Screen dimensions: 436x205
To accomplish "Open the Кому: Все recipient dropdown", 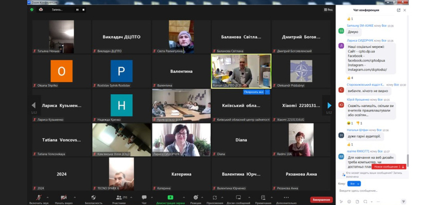I will click(x=354, y=183).
